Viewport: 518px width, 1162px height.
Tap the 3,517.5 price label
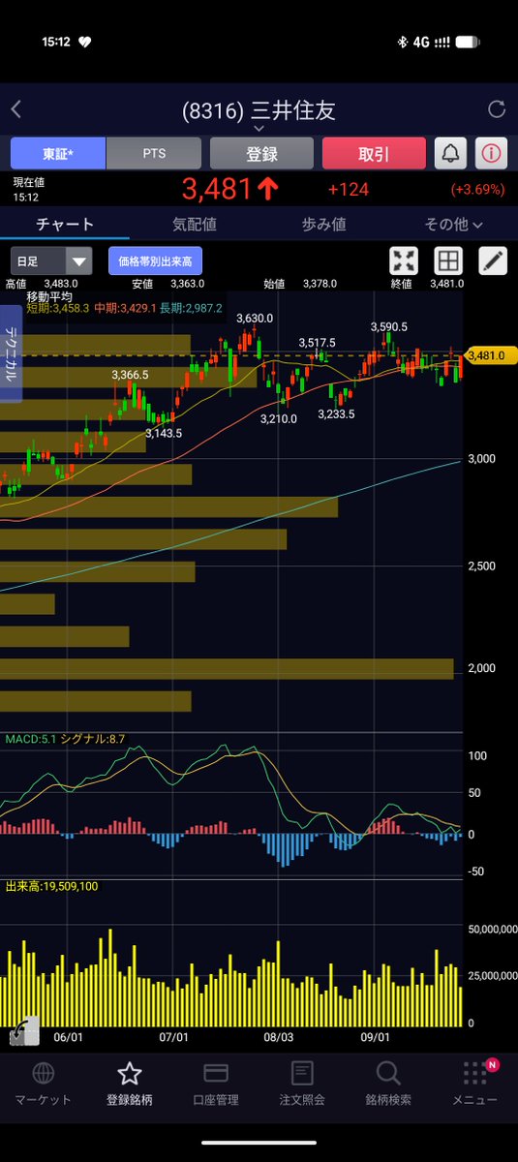point(318,343)
